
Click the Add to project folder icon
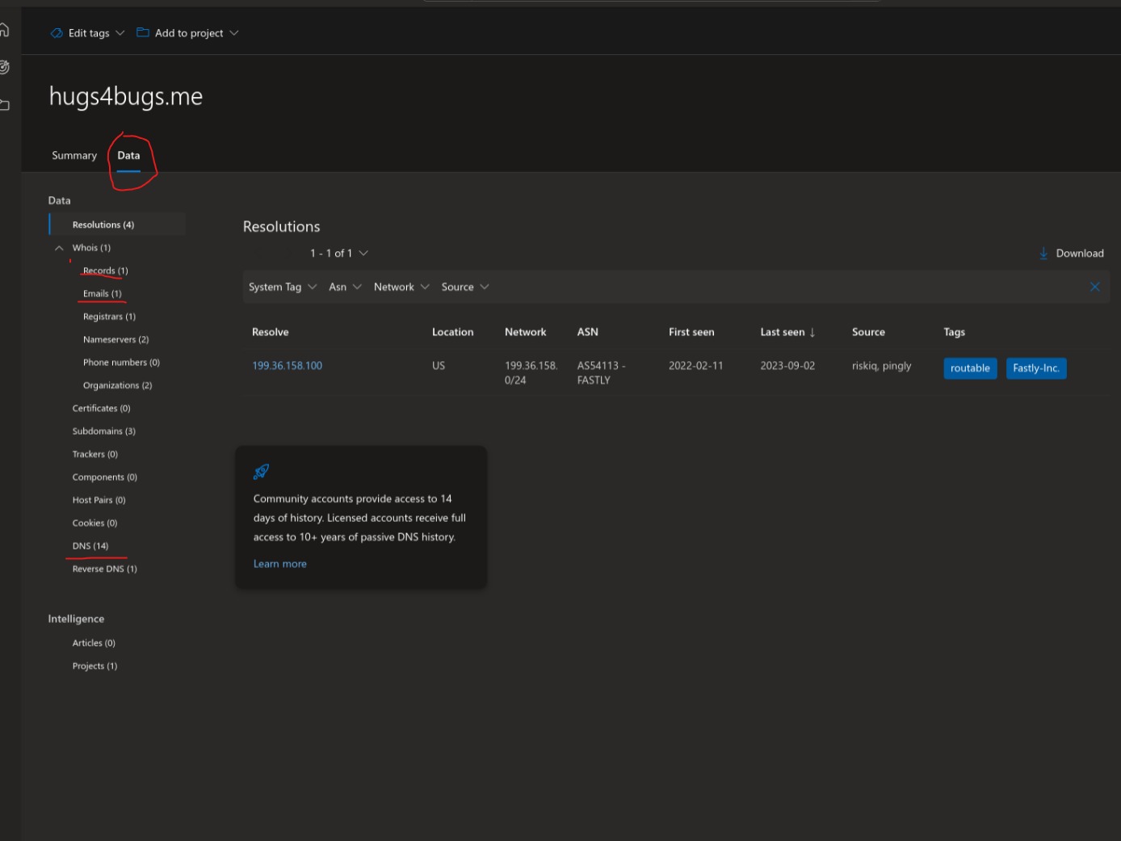pyautogui.click(x=143, y=33)
